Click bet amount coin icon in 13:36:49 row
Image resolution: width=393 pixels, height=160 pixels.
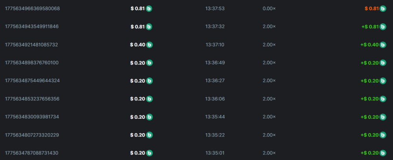pyautogui.click(x=149, y=63)
